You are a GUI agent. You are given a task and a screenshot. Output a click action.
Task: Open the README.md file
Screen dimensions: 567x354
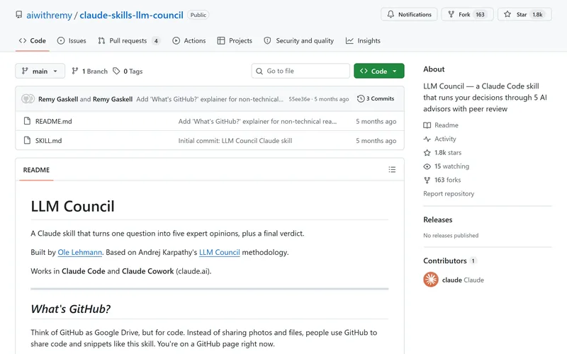click(x=54, y=121)
